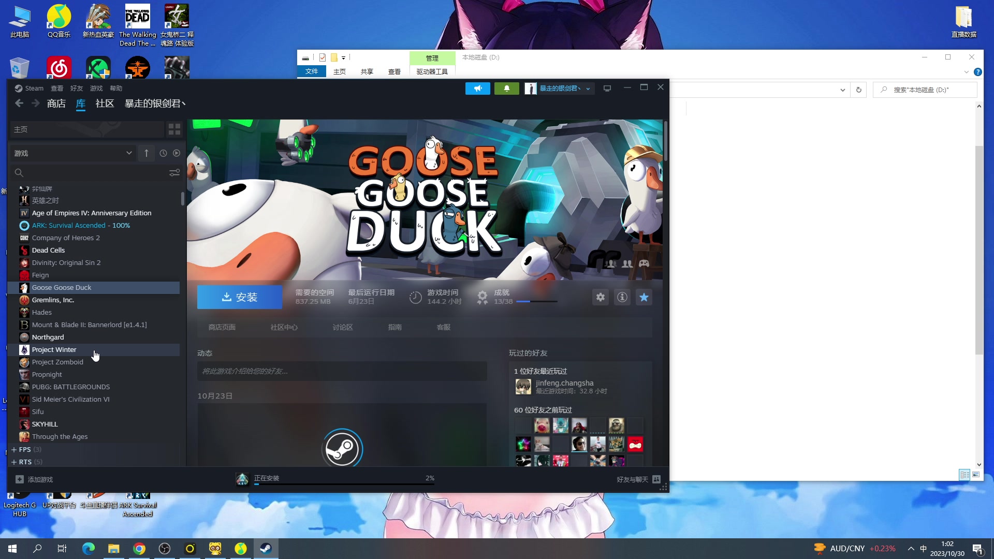
Task: Open the 好友 menu in Steam
Action: point(77,89)
